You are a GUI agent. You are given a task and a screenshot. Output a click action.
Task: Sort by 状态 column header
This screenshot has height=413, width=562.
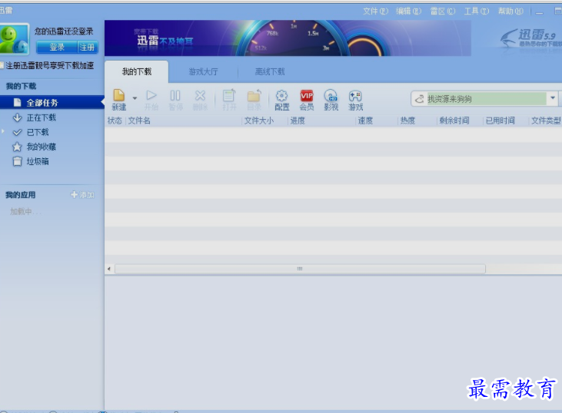[115, 121]
